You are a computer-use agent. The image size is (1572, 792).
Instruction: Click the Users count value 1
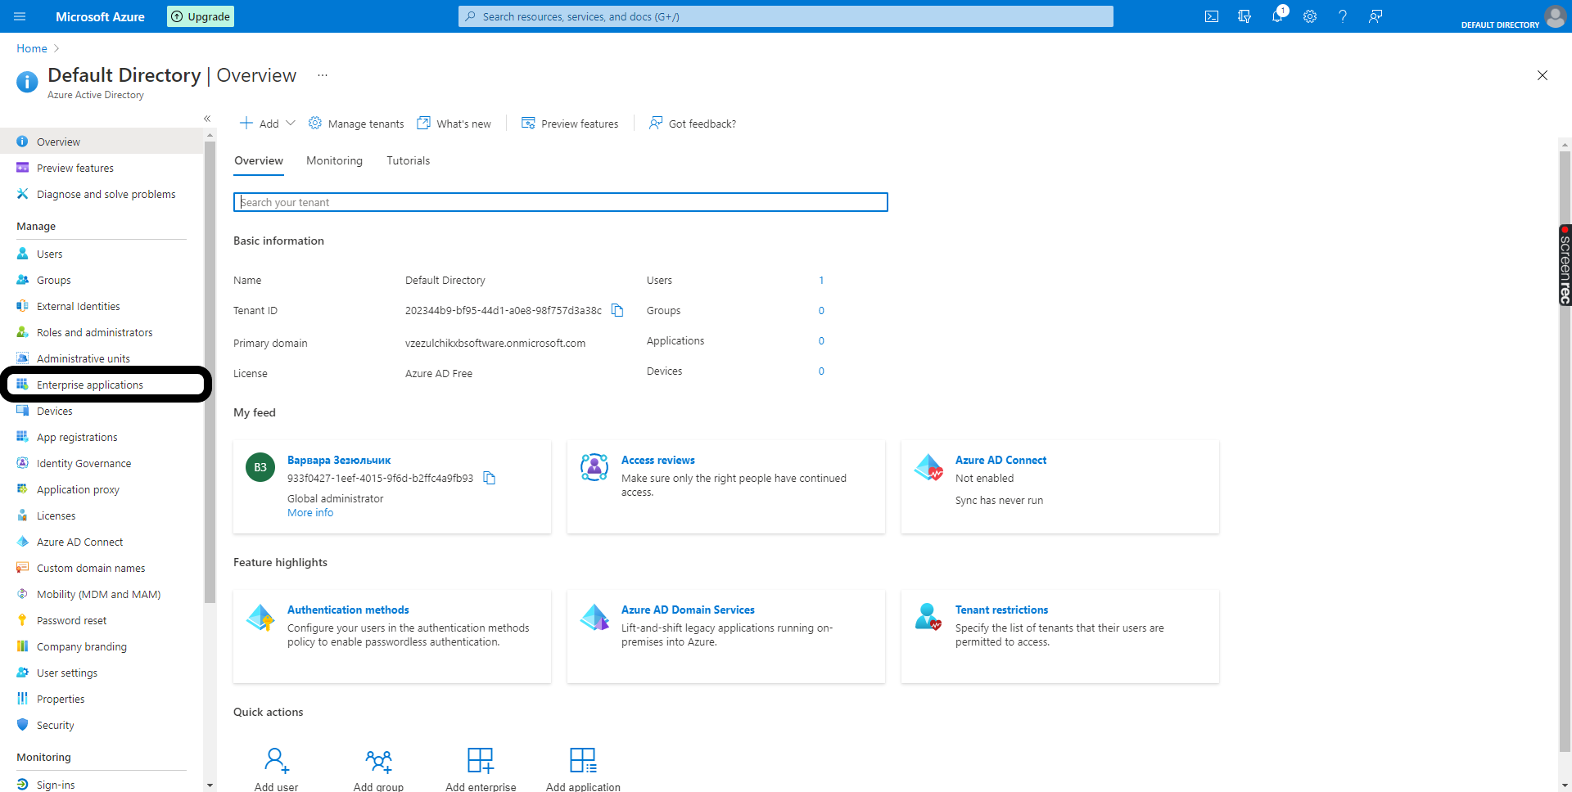(821, 280)
